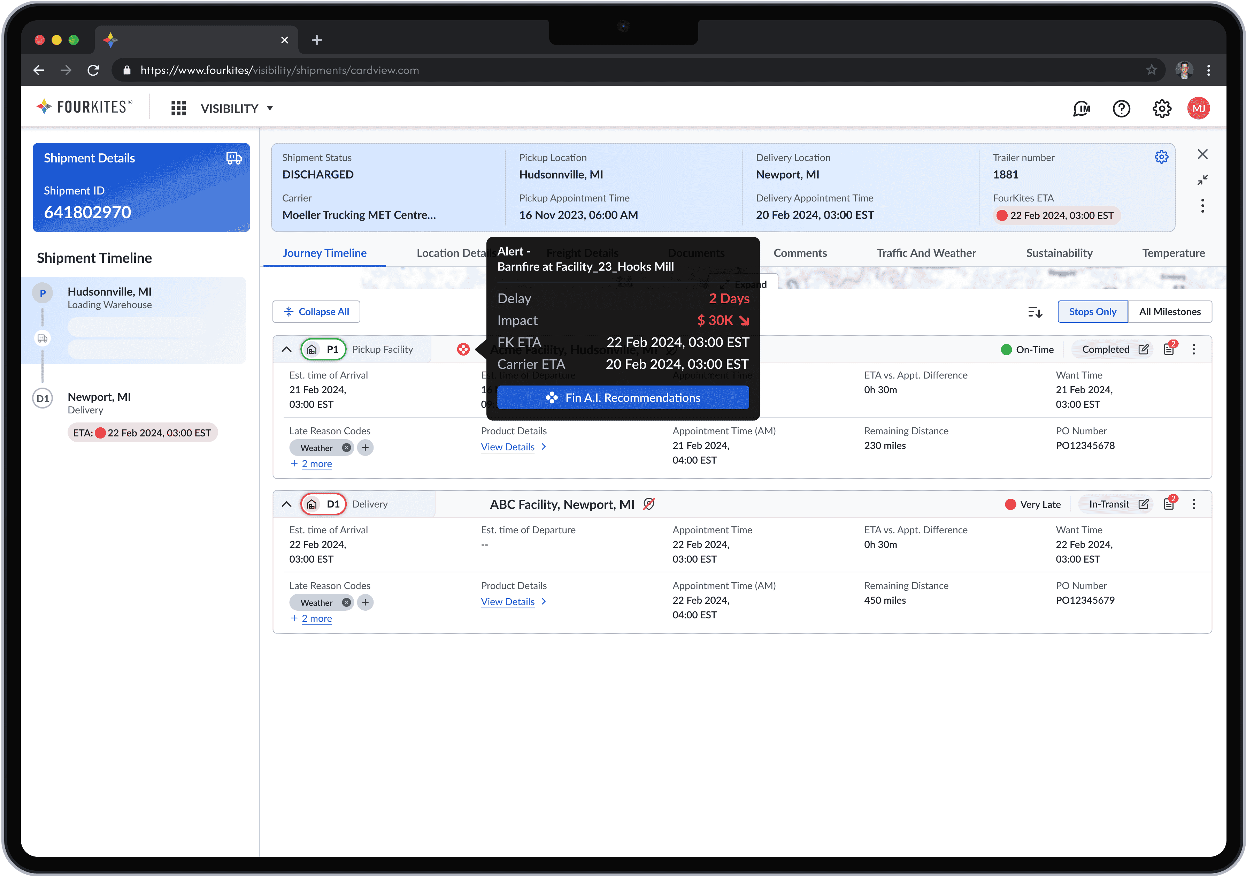Click Shipment ID 641802970
The image size is (1246, 877).
(x=87, y=212)
